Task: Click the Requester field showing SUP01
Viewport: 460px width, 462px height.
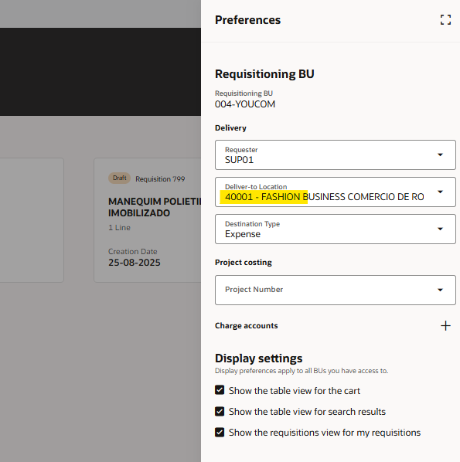Action: (336, 155)
